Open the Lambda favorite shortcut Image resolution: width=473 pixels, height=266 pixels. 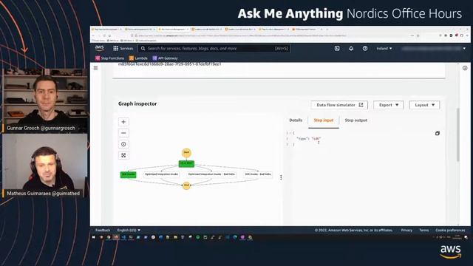(138, 58)
